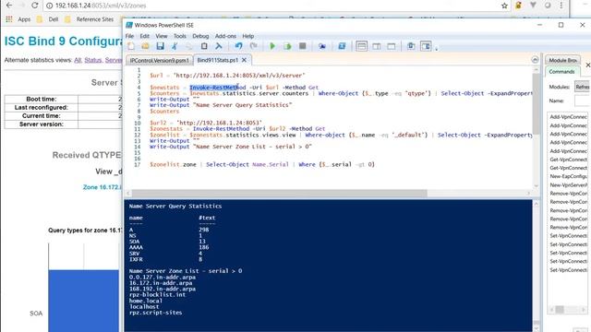Go back in the browser
Image resolution: width=591 pixels, height=332 pixels.
tap(9, 6)
